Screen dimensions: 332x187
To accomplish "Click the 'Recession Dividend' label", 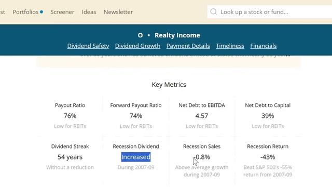I will pyautogui.click(x=136, y=146).
